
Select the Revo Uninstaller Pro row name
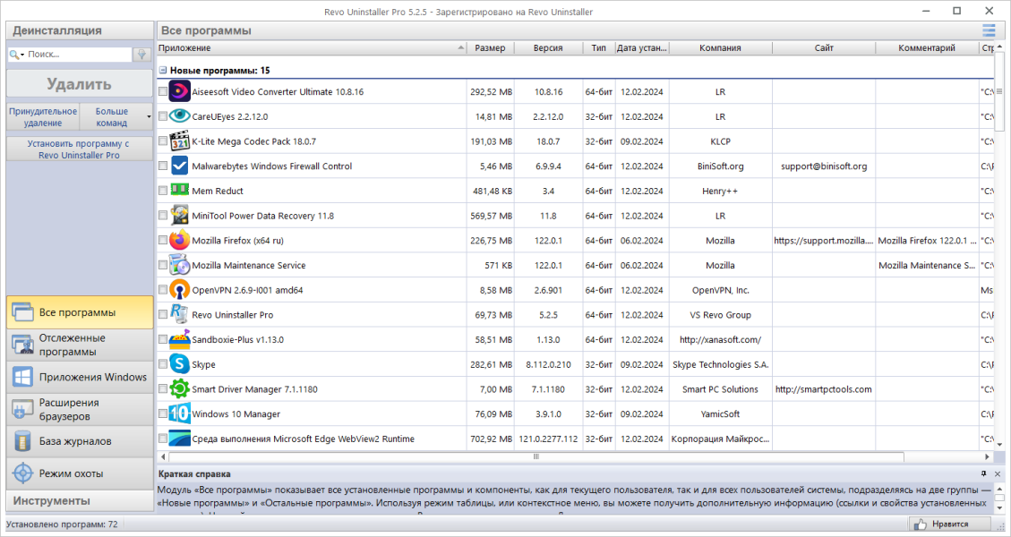(x=233, y=315)
